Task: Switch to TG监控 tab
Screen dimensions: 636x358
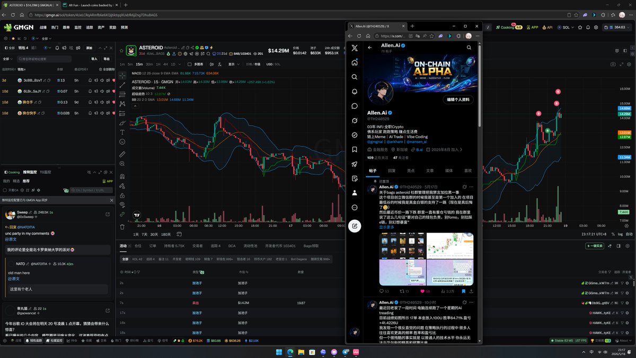Action: 45,172
